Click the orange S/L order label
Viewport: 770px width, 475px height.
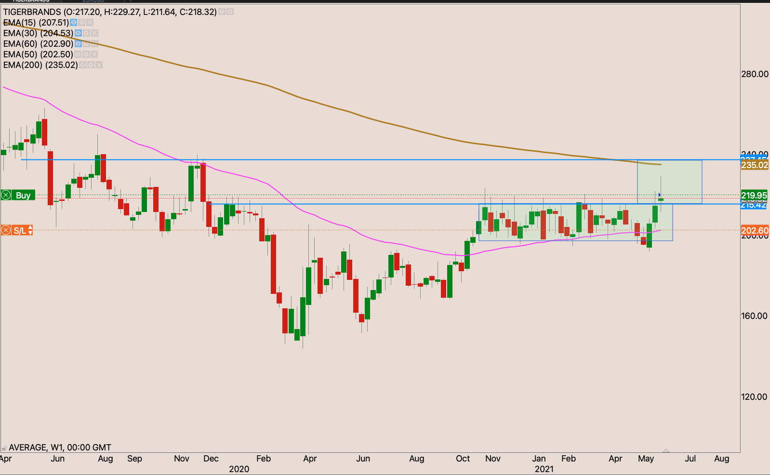20,230
